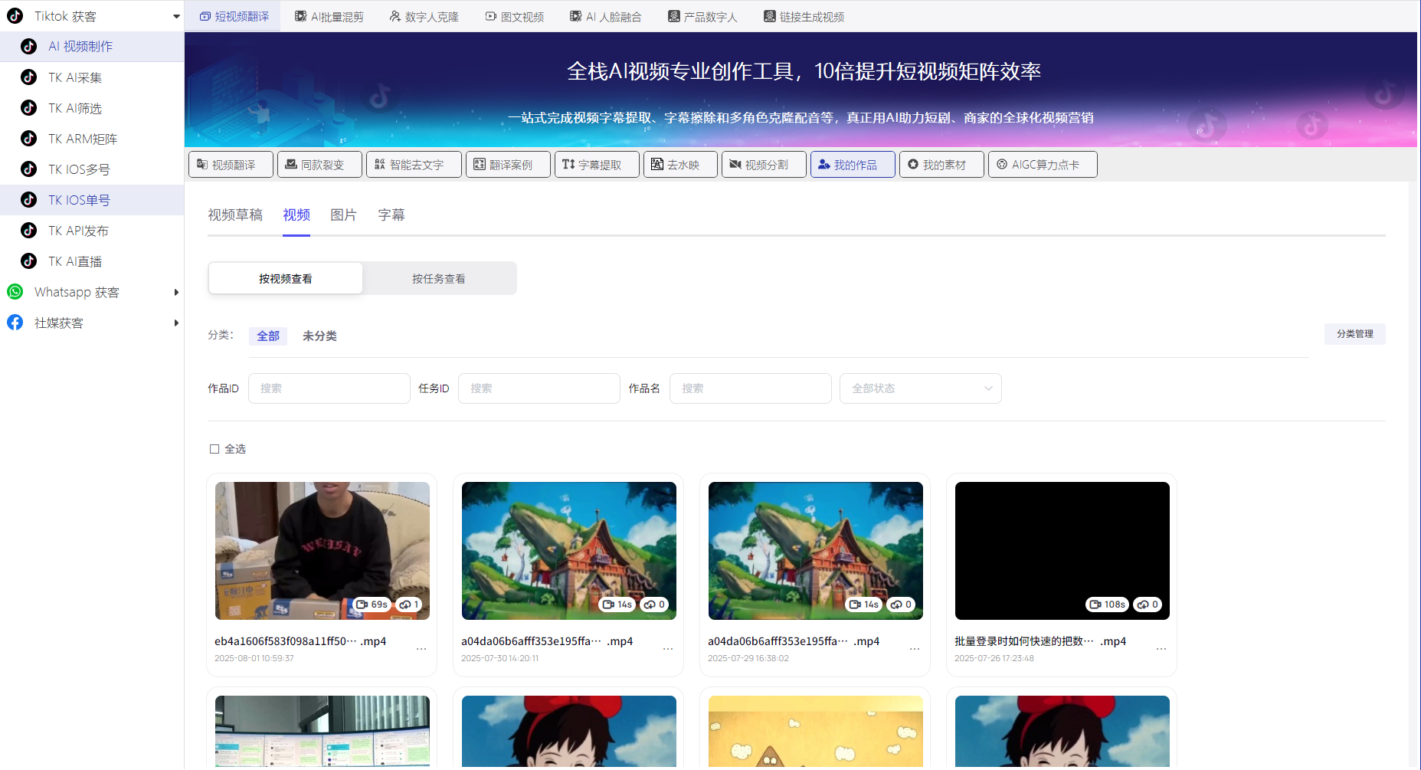This screenshot has width=1421, height=770.
Task: Check the 全选 checkbox
Action: tap(214, 448)
